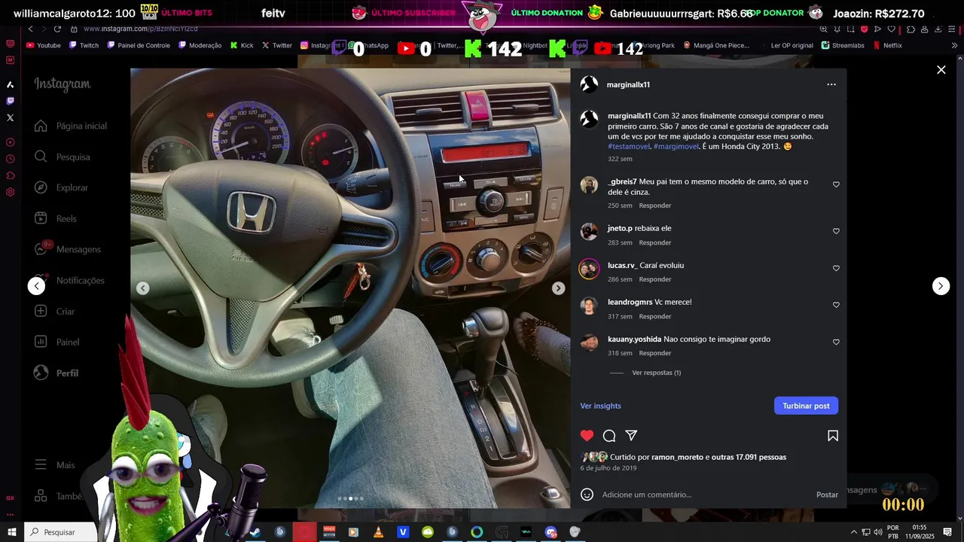The width and height of the screenshot is (964, 542).
Task: Go to the next photo in carousel
Action: [558, 288]
